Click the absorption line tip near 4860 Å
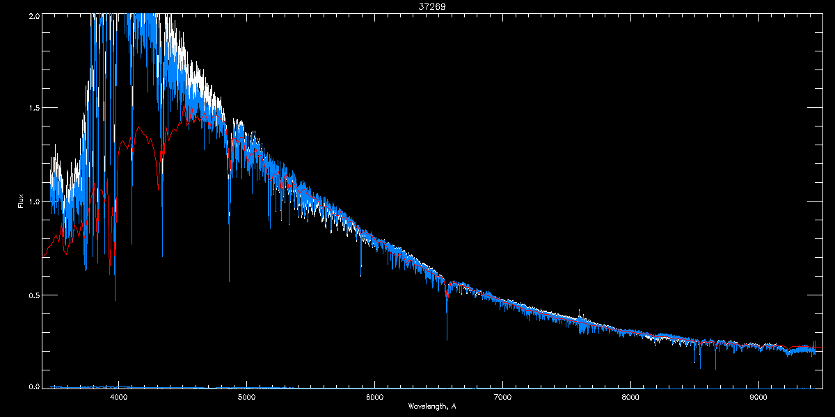Screen dimensions: 835x417 pyautogui.click(x=229, y=280)
